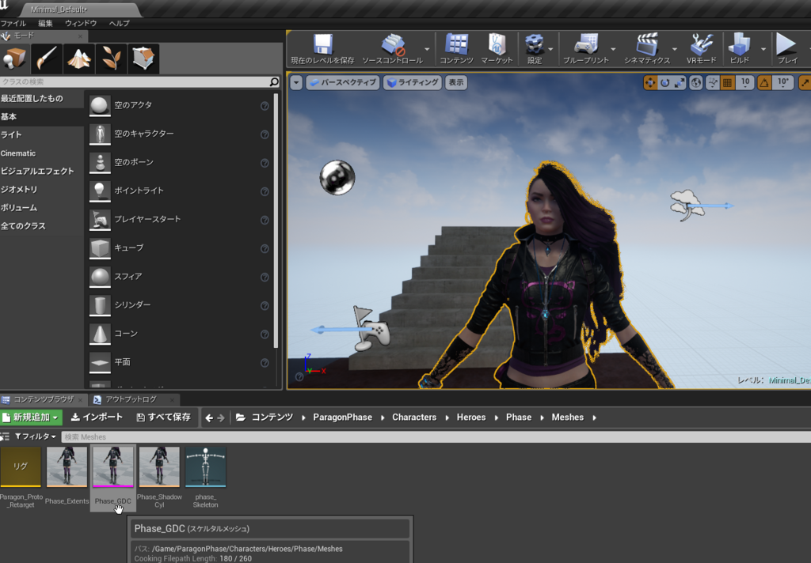
Task: Open ライティング view mode dropdown
Action: coord(412,83)
